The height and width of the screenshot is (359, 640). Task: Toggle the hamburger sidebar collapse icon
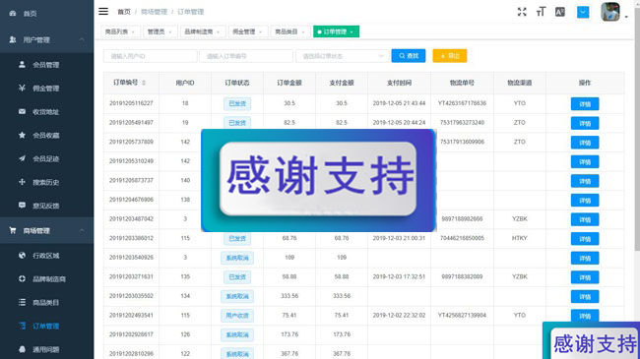[x=103, y=12]
